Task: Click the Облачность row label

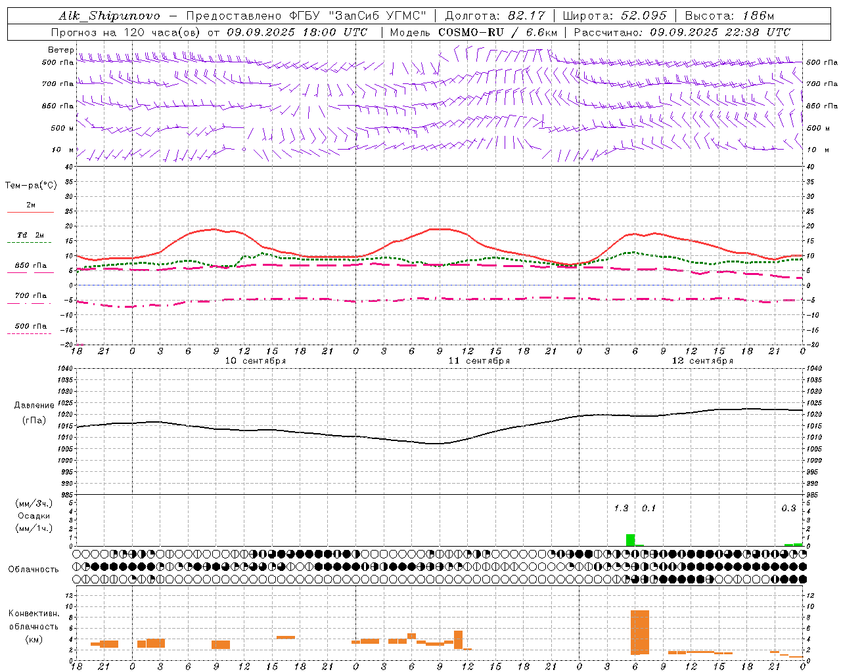Action: pos(34,570)
